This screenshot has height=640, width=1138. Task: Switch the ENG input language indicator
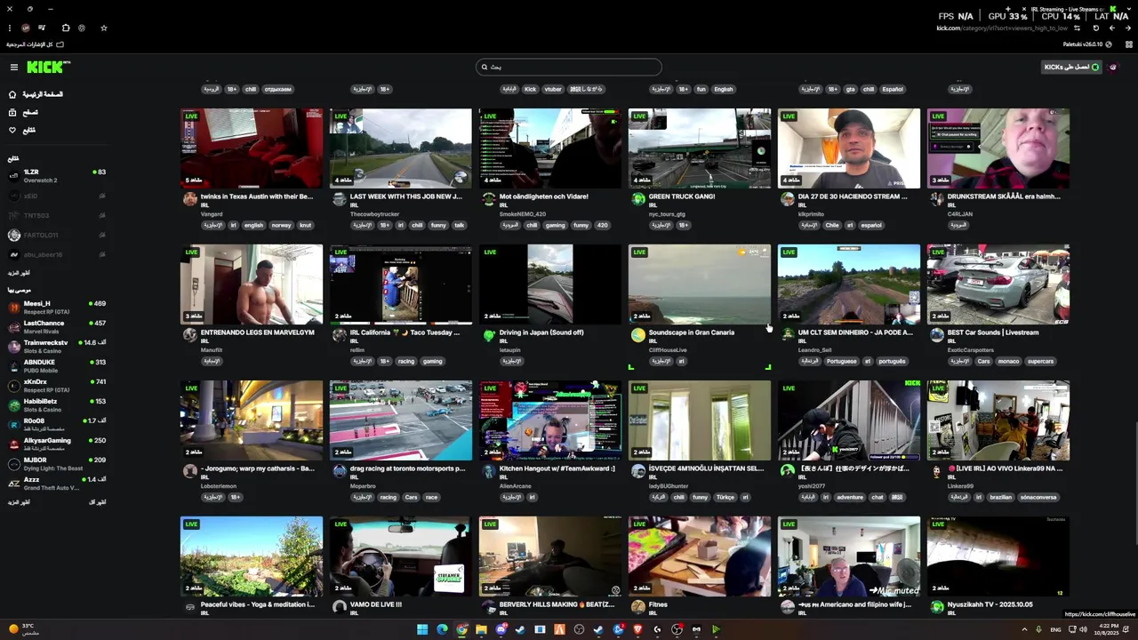(1055, 629)
